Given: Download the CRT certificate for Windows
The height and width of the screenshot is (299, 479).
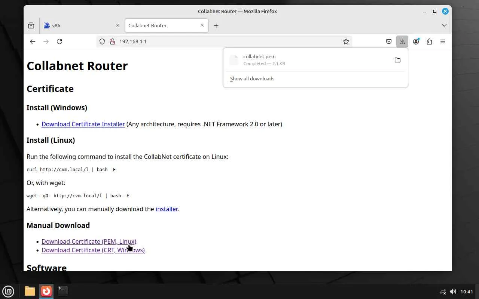Looking at the screenshot, I should pyautogui.click(x=93, y=250).
